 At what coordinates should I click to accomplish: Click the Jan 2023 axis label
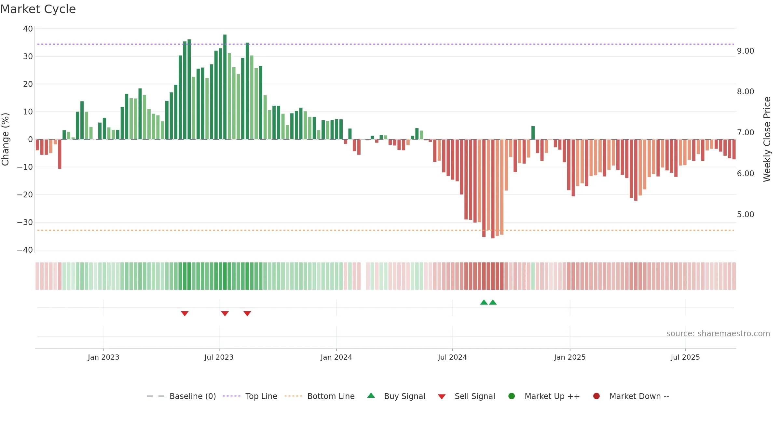[103, 357]
